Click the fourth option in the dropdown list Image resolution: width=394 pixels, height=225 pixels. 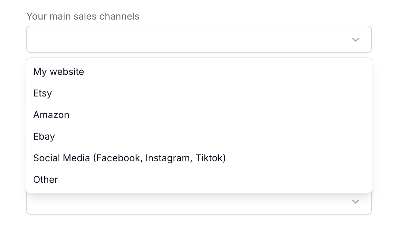[x=44, y=136]
